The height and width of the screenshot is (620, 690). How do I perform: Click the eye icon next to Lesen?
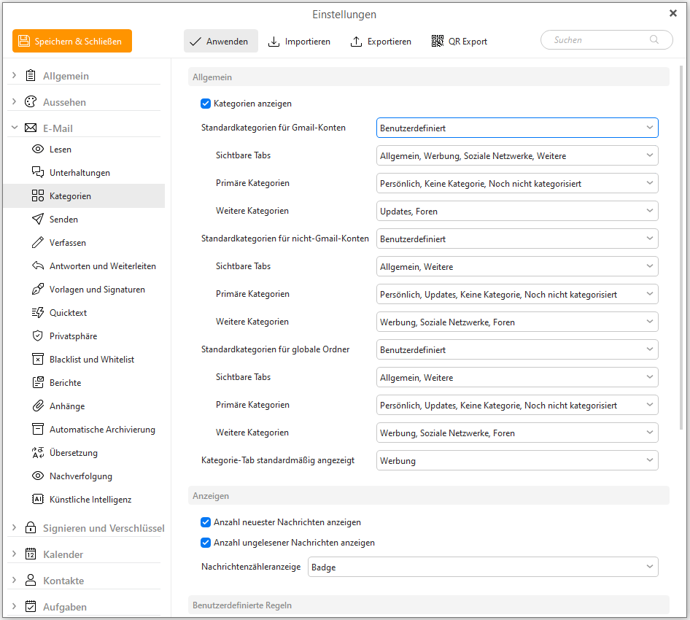[38, 150]
